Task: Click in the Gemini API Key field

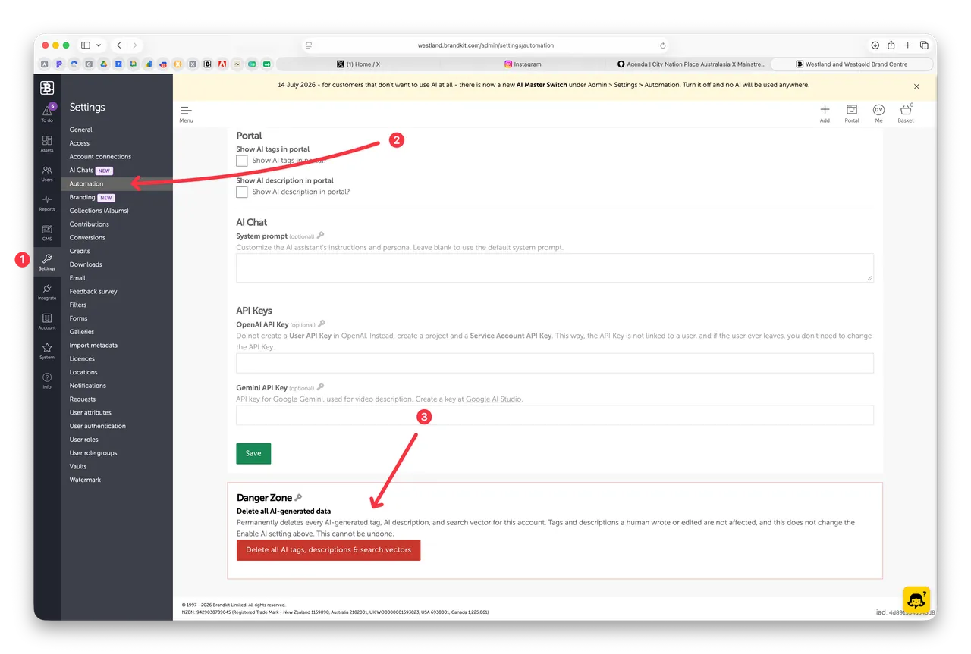Action: tap(555, 415)
